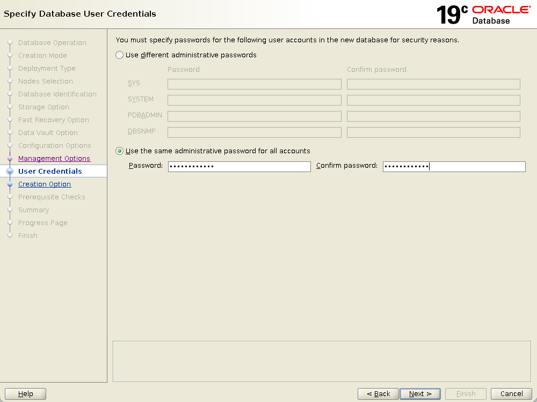Open the Help dialog
537x402 pixels.
coord(25,394)
